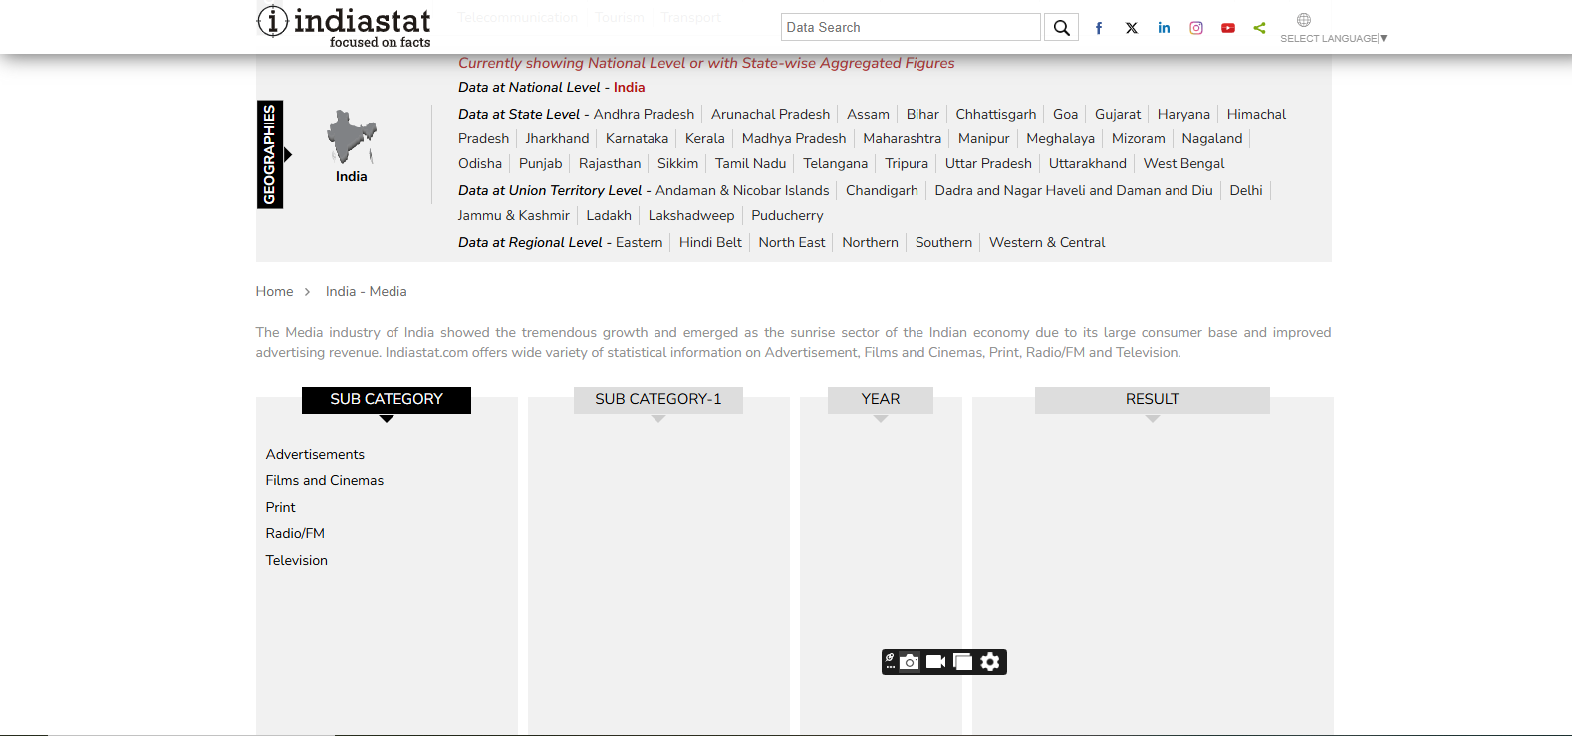
Task: Click the video record icon in floating toolbar
Action: (935, 662)
